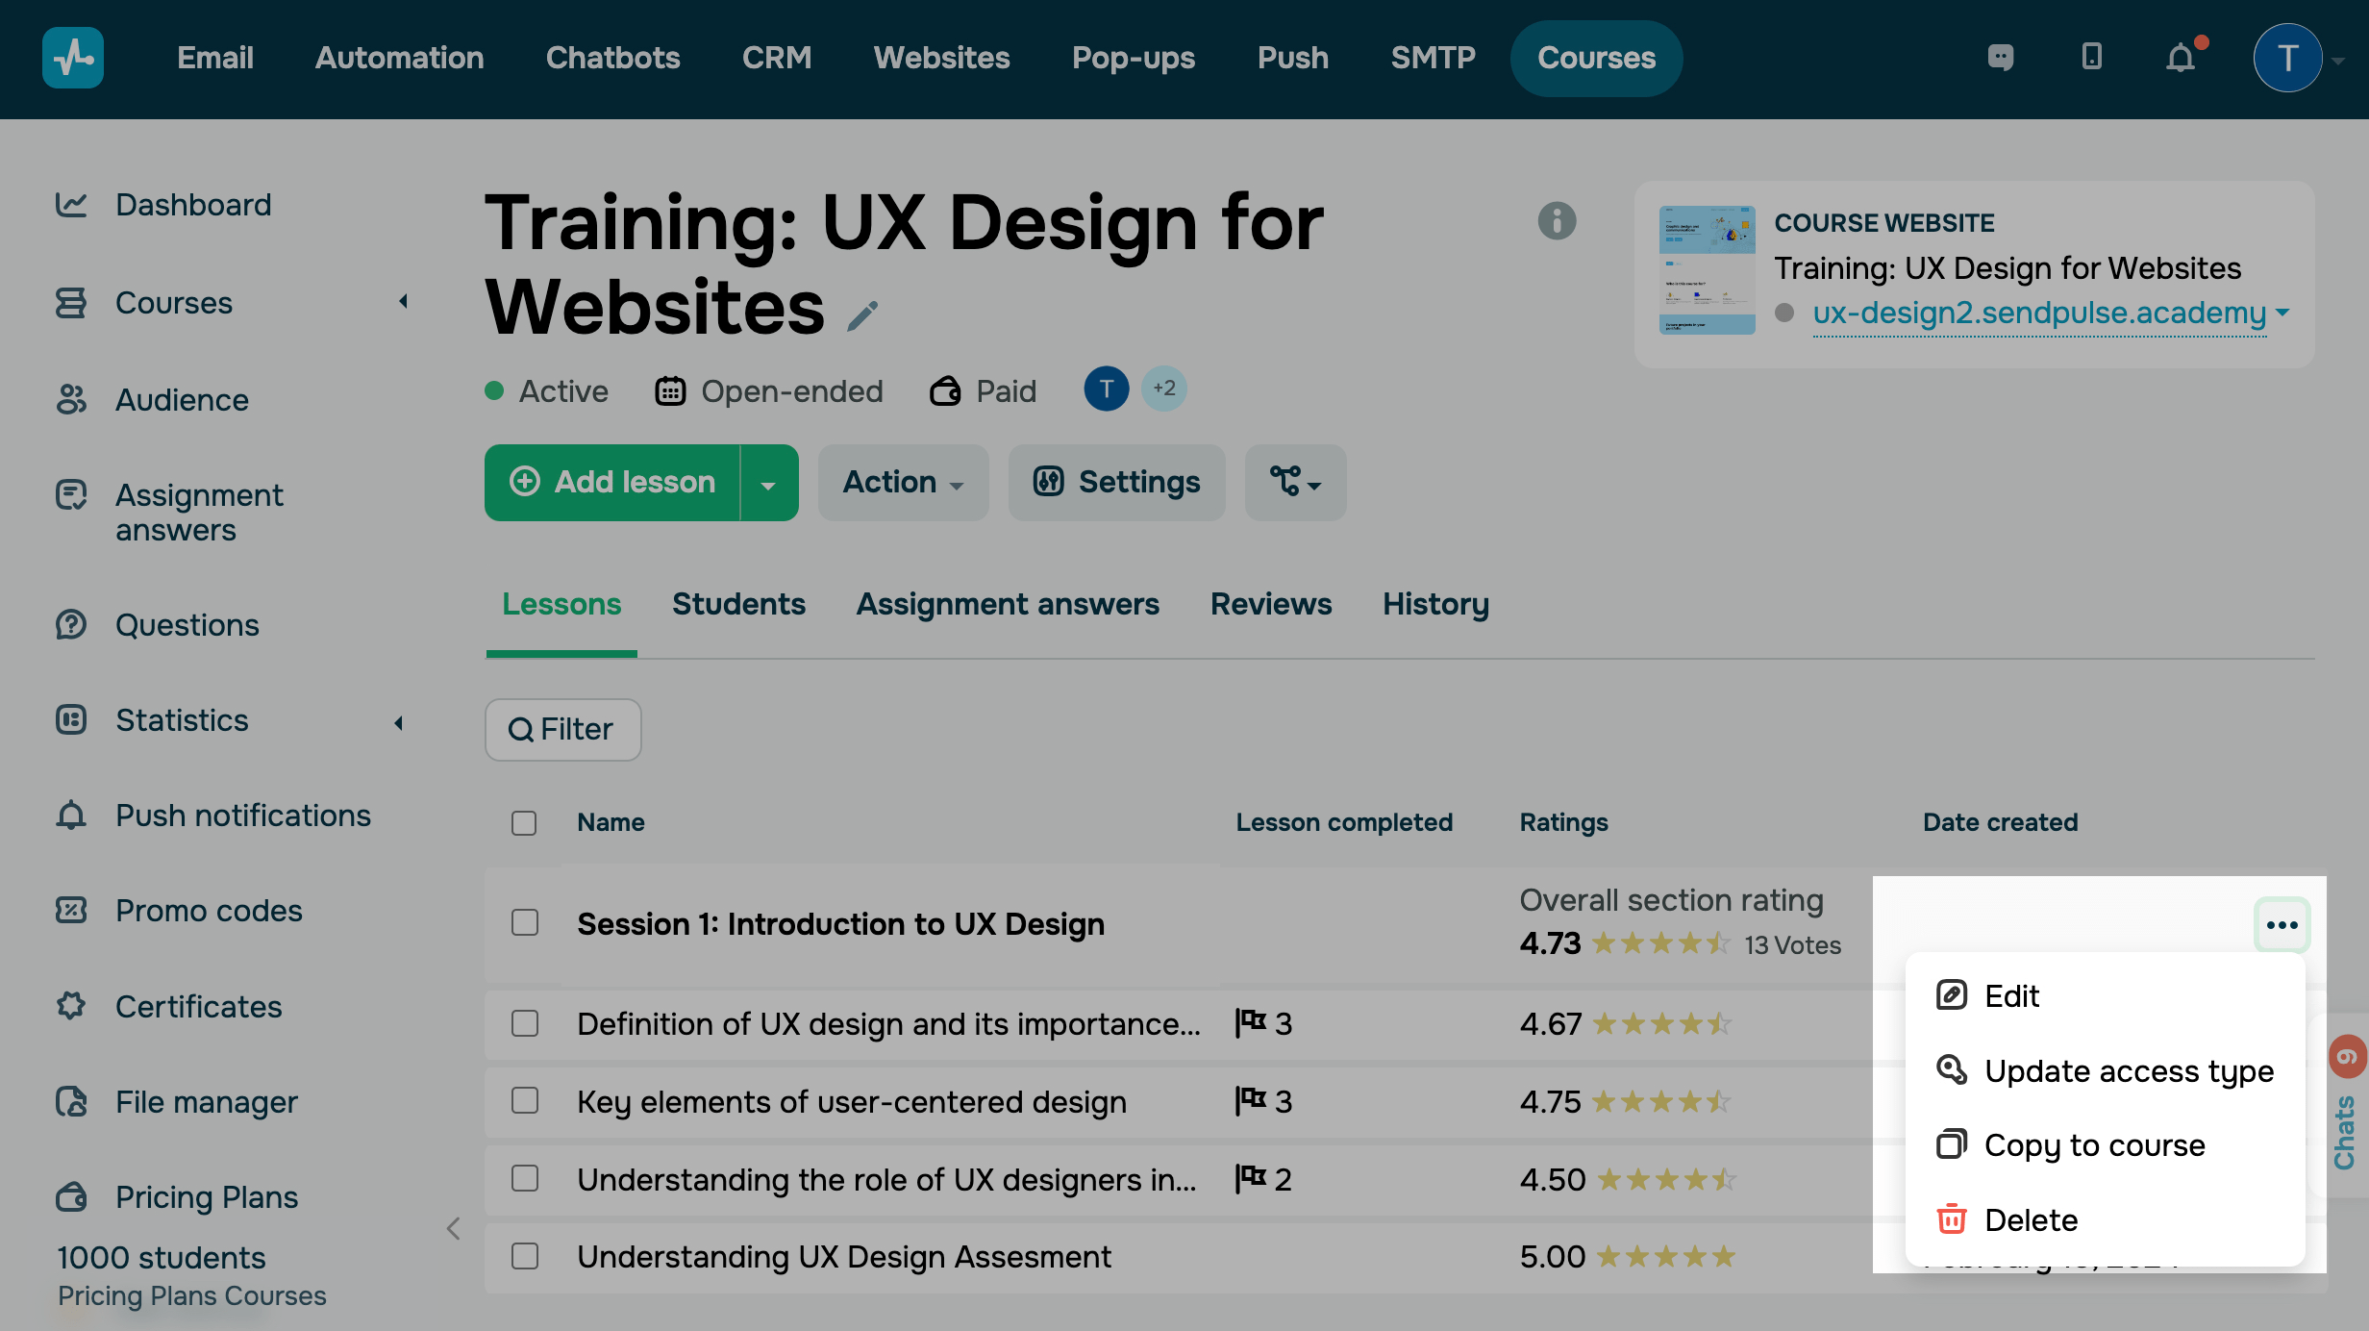Image resolution: width=2369 pixels, height=1331 pixels.
Task: Select the Key elements of user-centered design checkbox
Action: 524,1101
